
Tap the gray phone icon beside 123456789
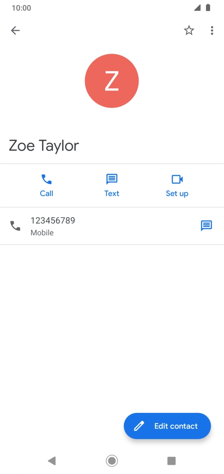click(15, 226)
